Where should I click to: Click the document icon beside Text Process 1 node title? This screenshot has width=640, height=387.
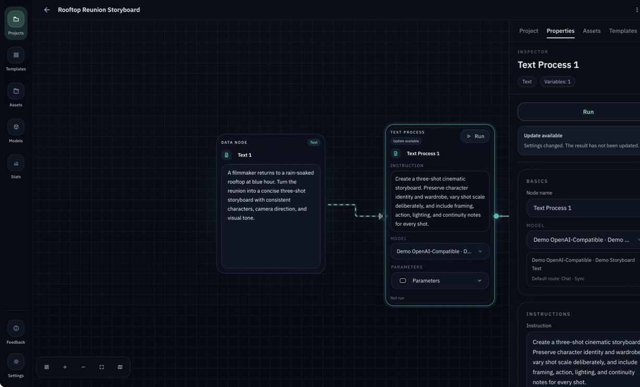point(395,153)
